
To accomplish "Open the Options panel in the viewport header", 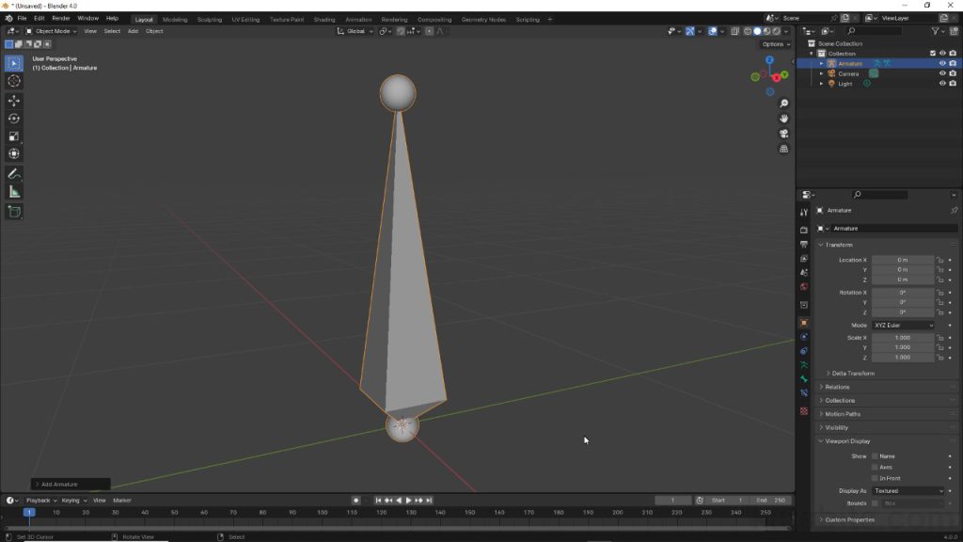I will coord(775,44).
